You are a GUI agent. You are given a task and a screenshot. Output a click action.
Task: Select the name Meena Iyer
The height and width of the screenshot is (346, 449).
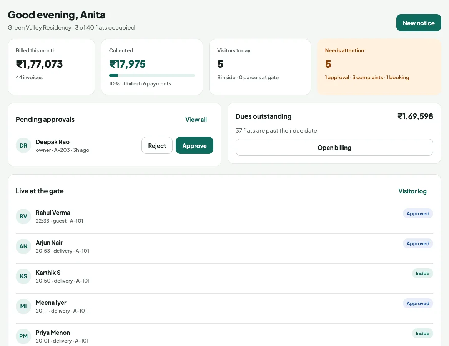point(51,303)
